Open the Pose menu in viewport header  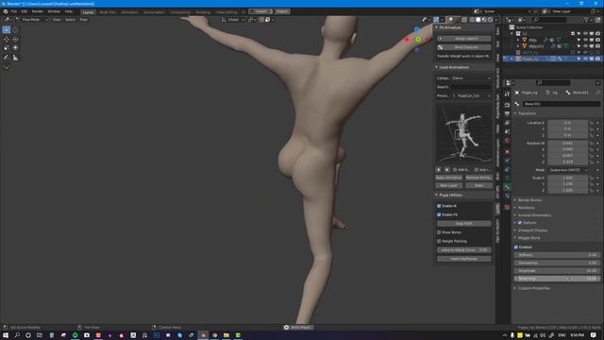83,20
